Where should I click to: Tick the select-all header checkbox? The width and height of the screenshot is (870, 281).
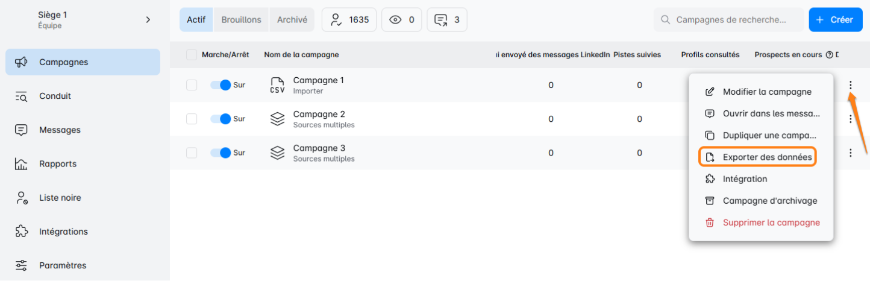pos(192,55)
